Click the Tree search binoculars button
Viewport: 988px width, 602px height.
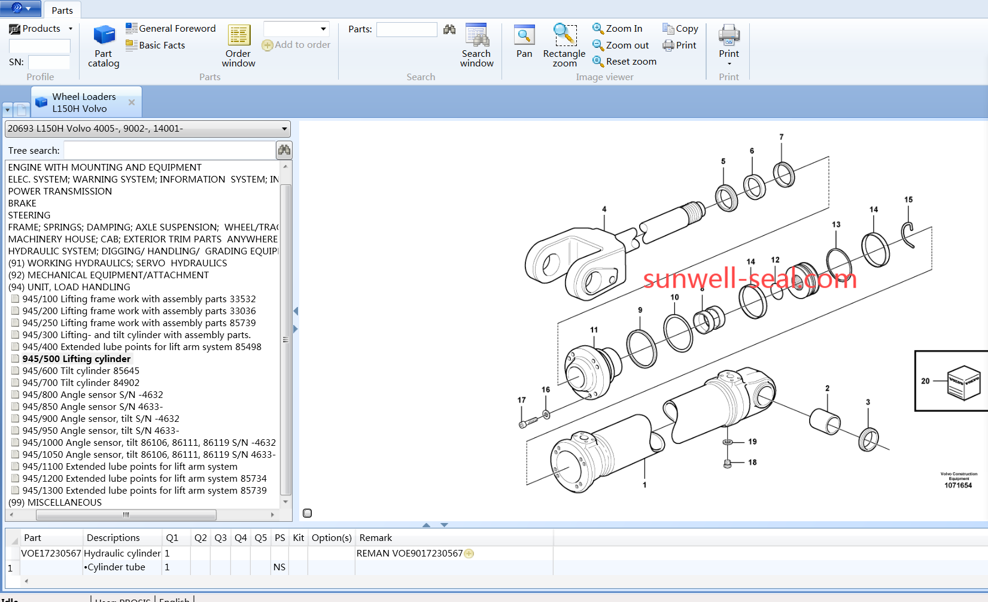coord(284,150)
